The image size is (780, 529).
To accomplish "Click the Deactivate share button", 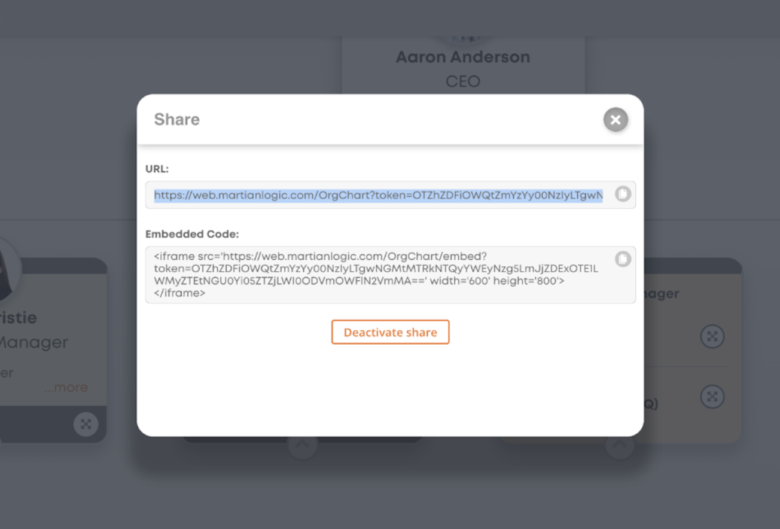I will pyautogui.click(x=390, y=332).
